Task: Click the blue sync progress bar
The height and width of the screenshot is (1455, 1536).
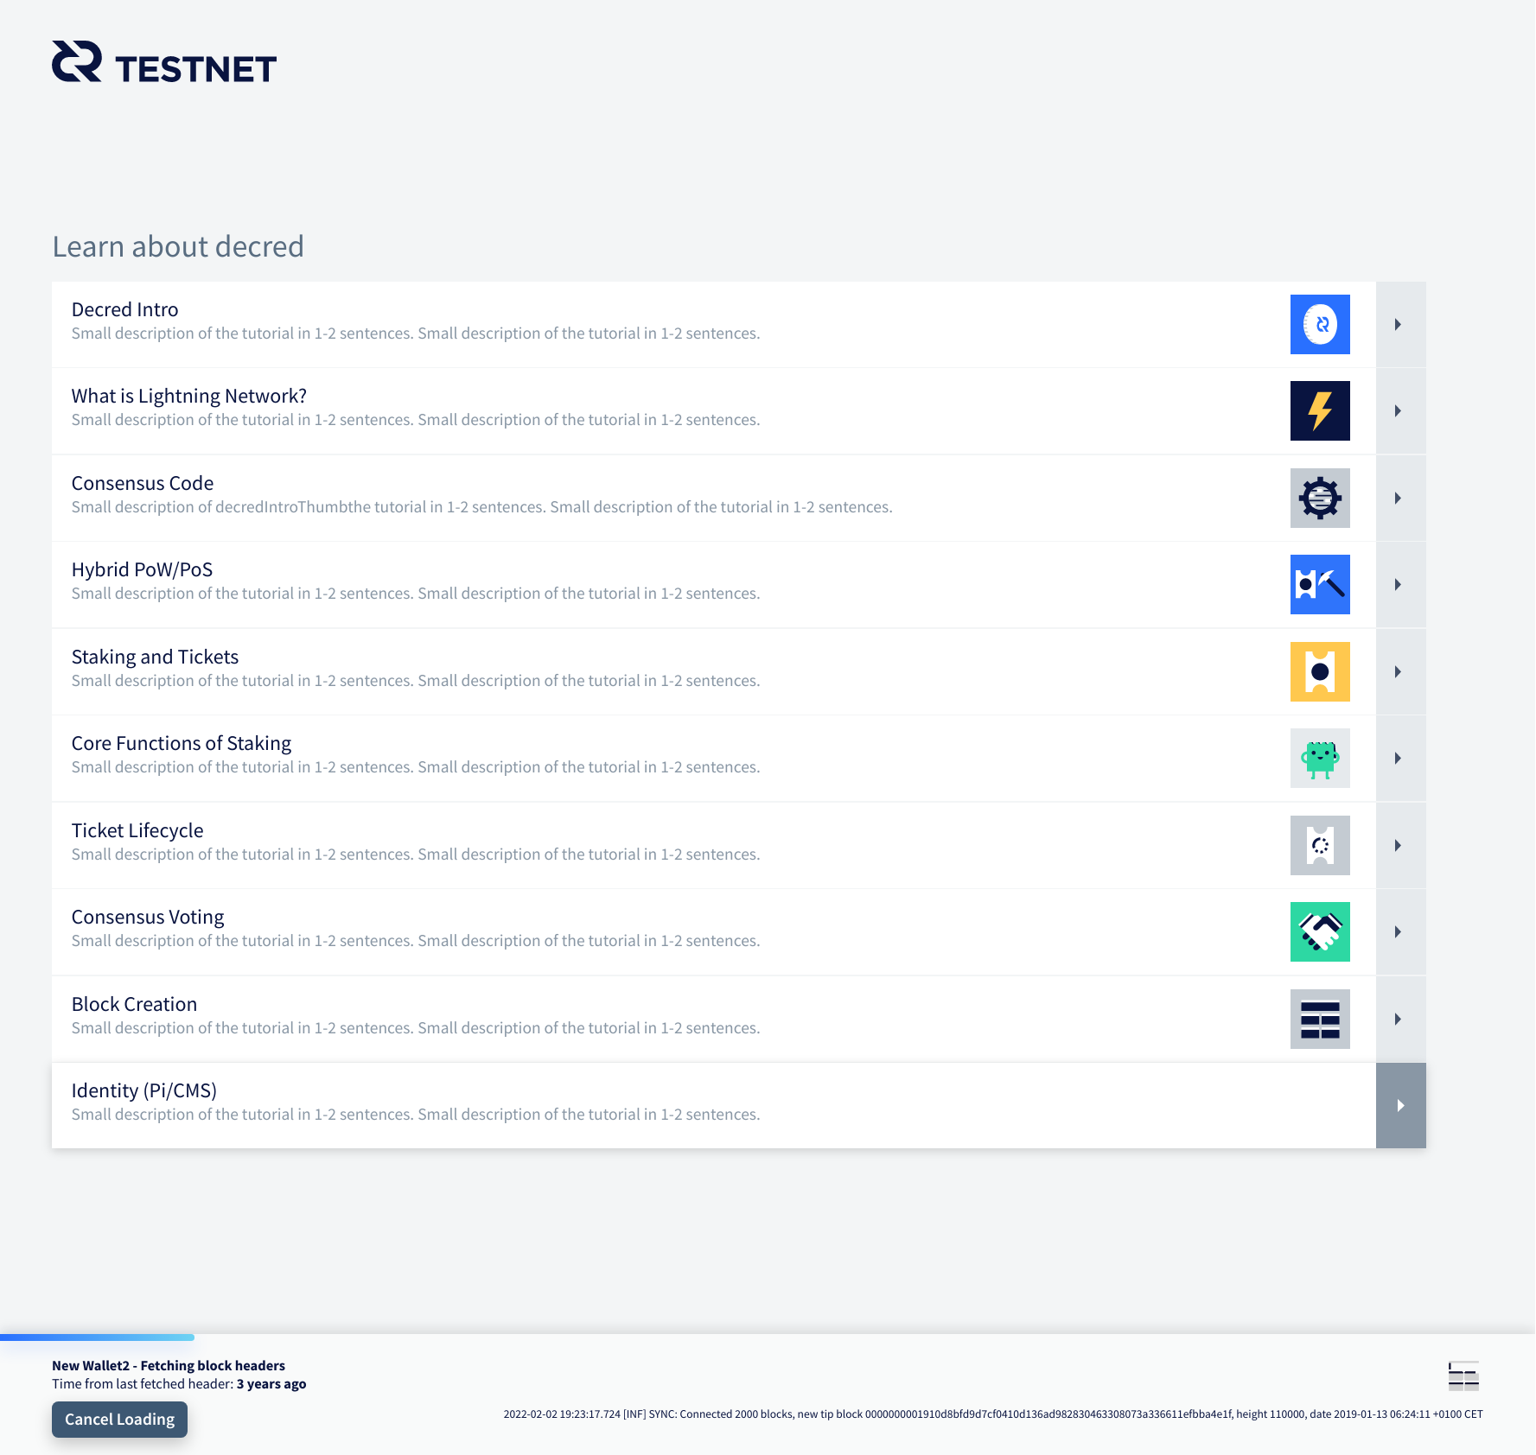Action: [x=97, y=1337]
